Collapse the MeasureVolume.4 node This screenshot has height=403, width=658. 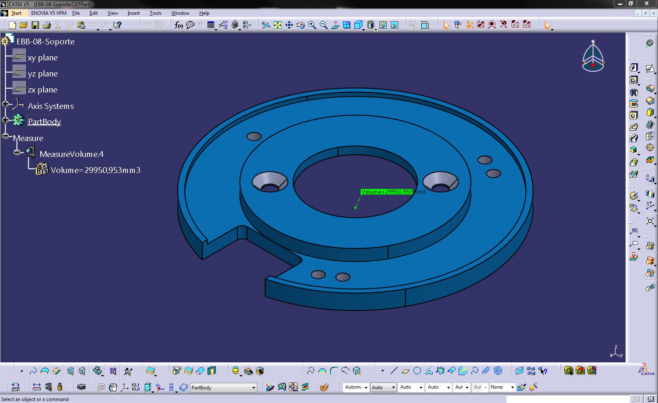tap(17, 152)
